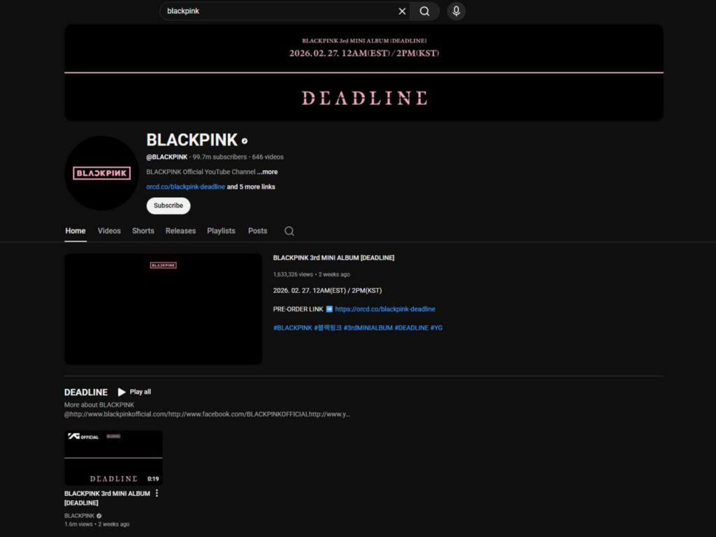
Task: Click verified badge next to BLACKPINK title
Action: [x=244, y=141]
